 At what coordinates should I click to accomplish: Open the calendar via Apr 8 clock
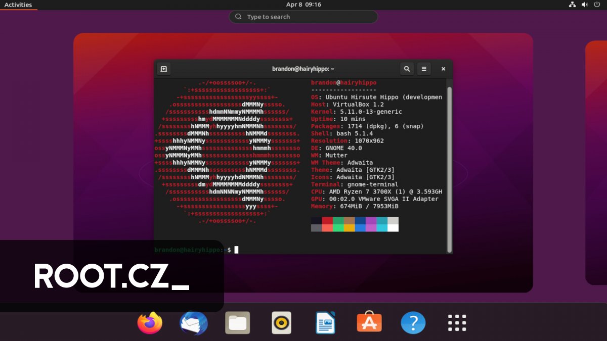303,5
